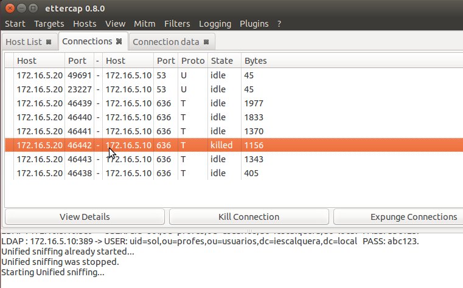Close the Host List tab icon
The image size is (463, 288).
pos(49,42)
